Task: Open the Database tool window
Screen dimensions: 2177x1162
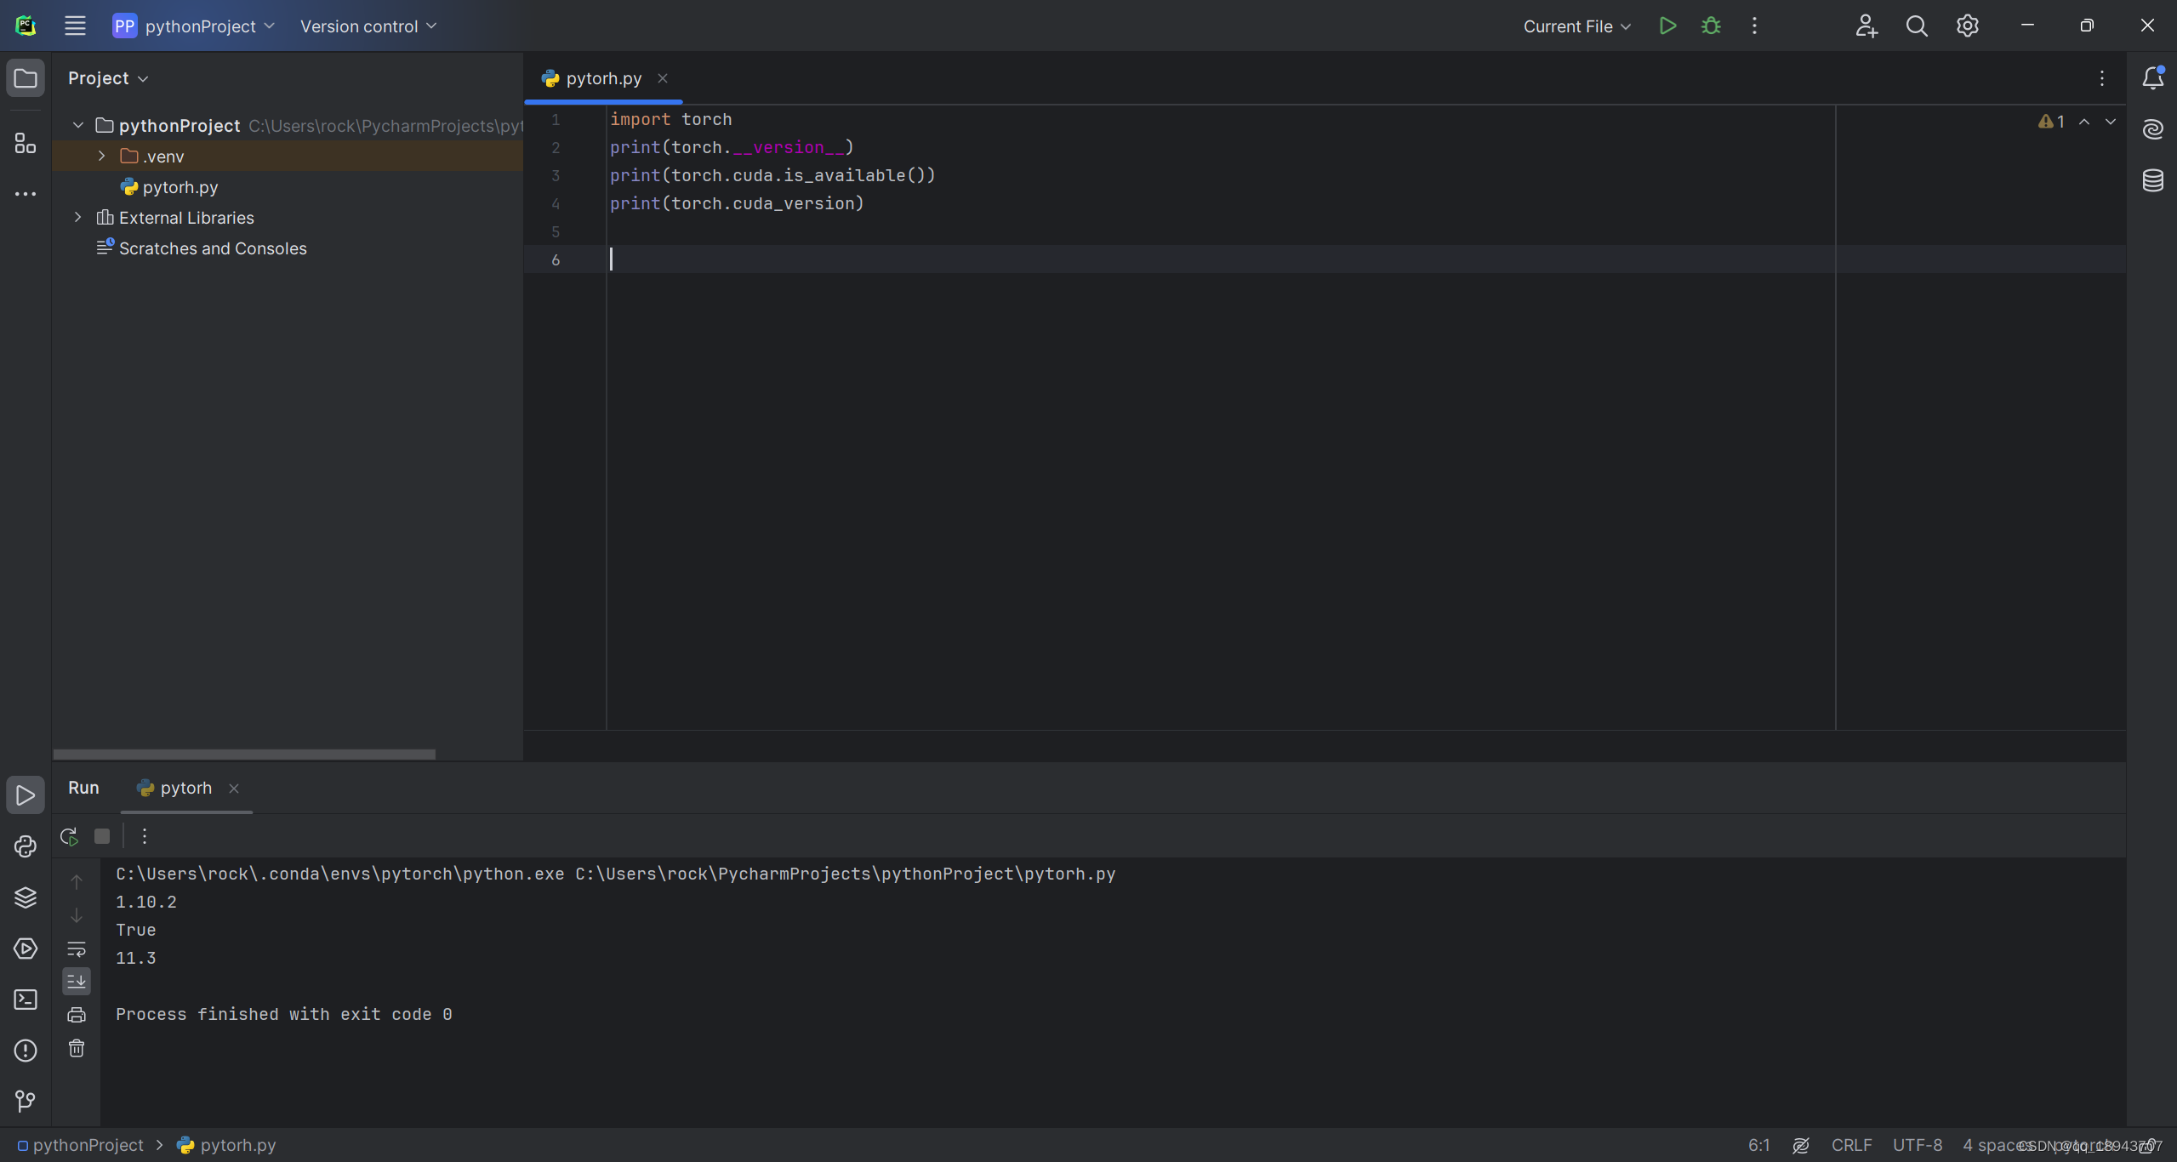Action: tap(2152, 180)
